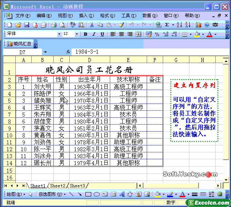
Task: Open 绘图 Draw menu
Action: pos(16,194)
